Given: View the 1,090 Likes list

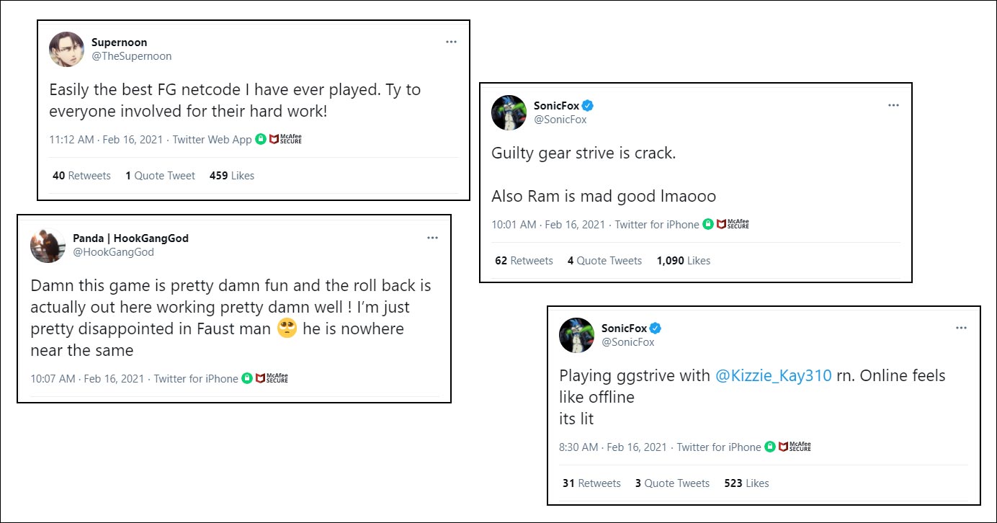Looking at the screenshot, I should coord(683,261).
